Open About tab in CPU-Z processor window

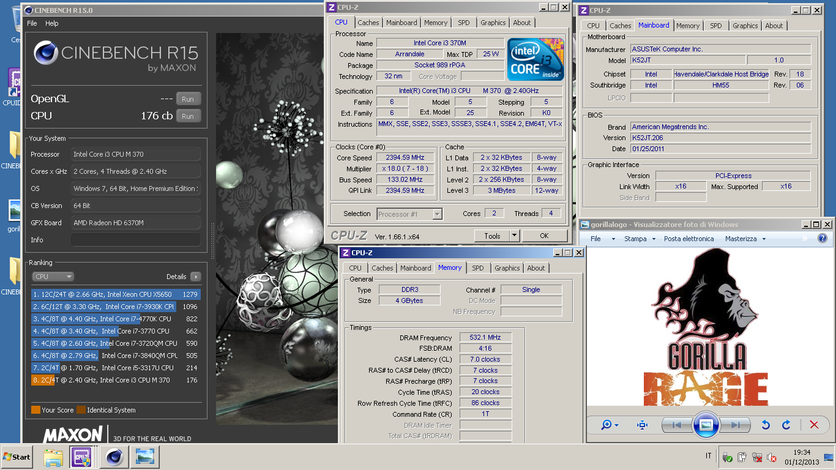(x=522, y=23)
